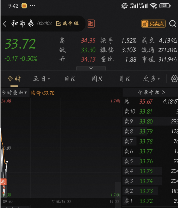Open the 买卖点 buy-sell points button

(153, 24)
